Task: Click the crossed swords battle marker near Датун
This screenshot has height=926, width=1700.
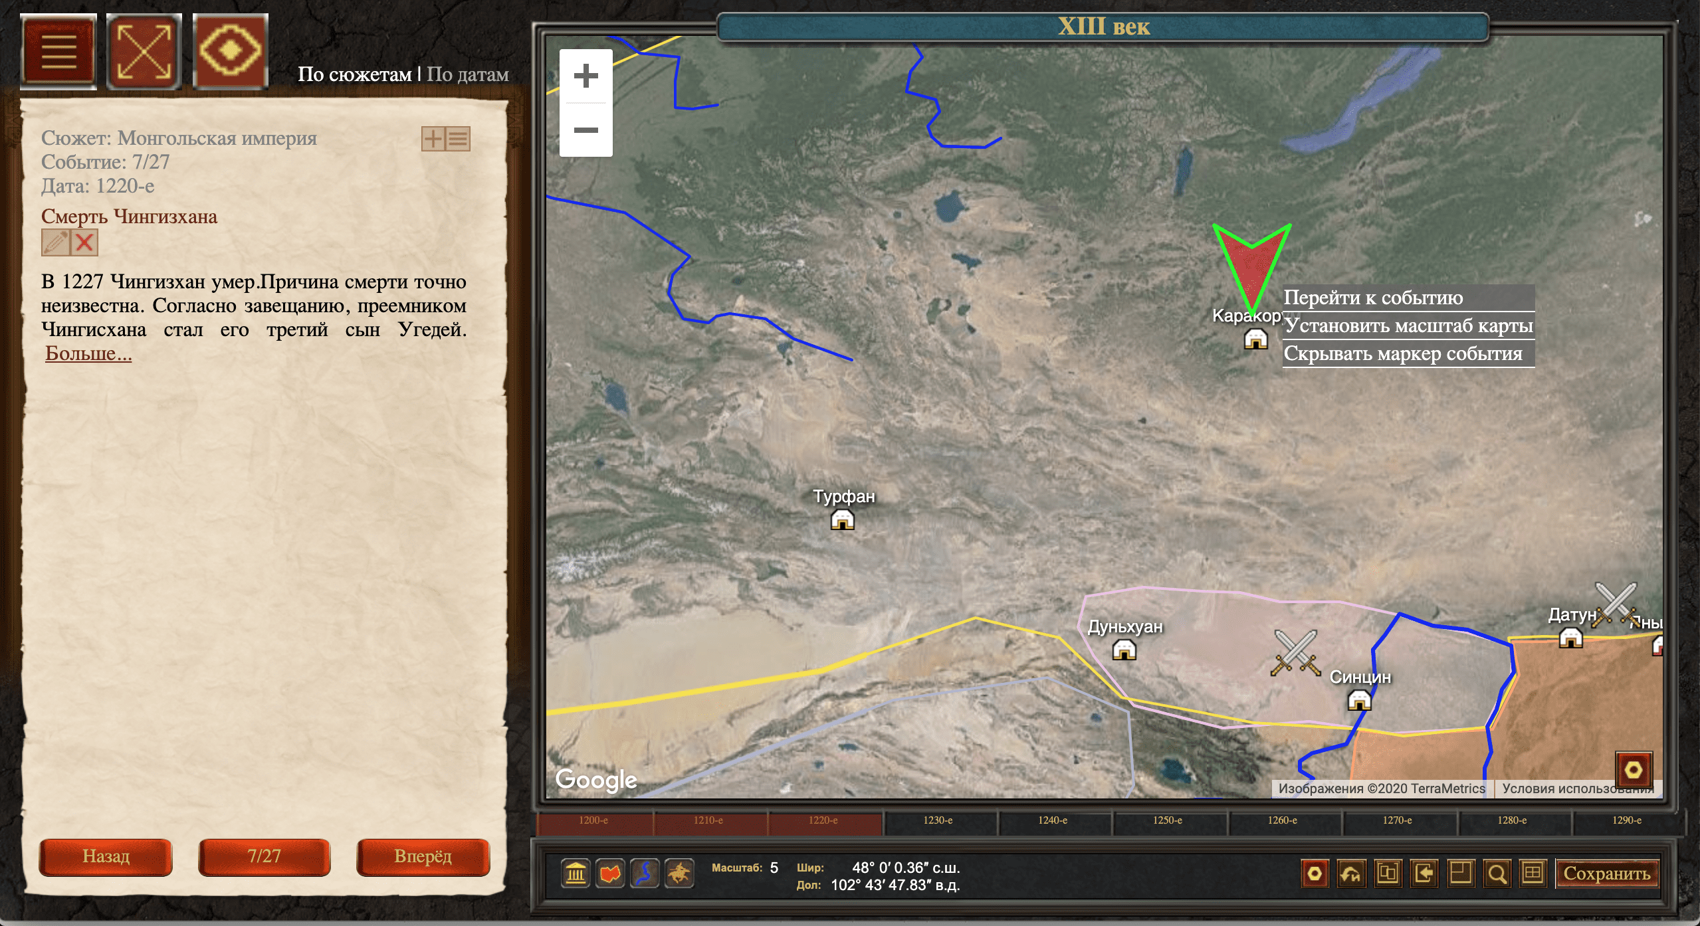Action: click(1616, 604)
